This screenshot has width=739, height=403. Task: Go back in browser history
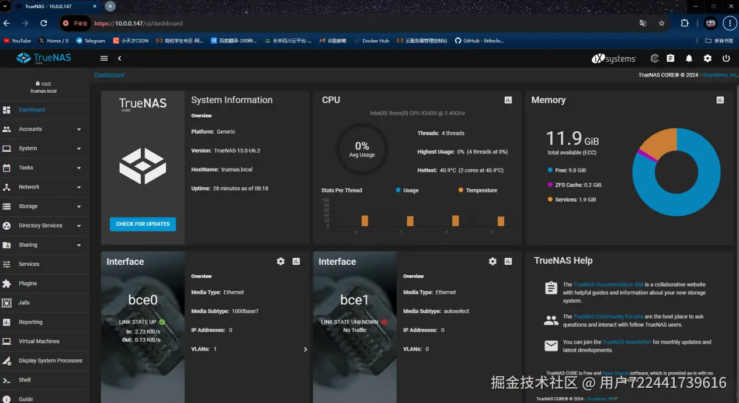(x=6, y=23)
